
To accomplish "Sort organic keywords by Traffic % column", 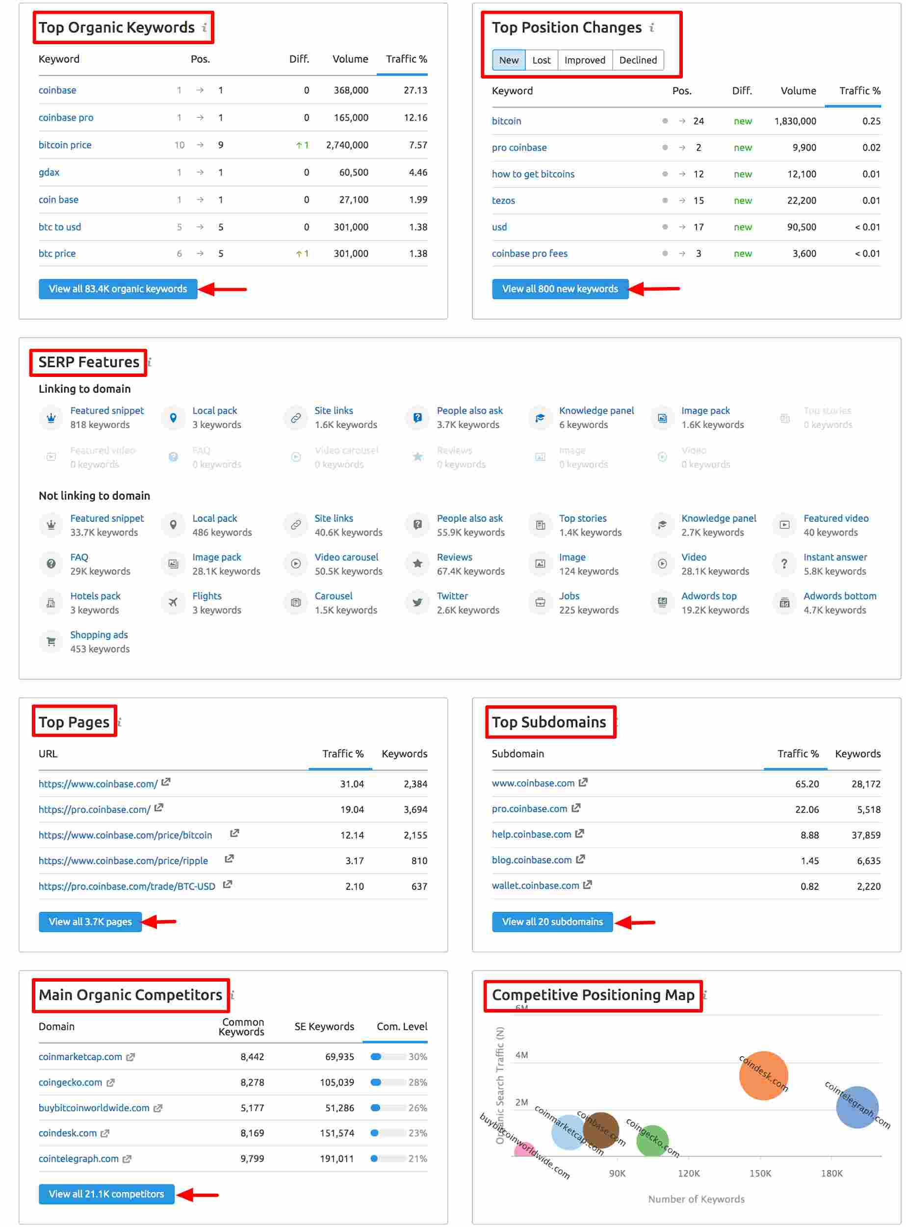I will pyautogui.click(x=406, y=59).
